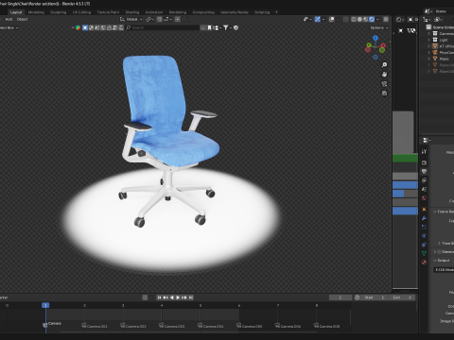Open the viewport Add menu

point(9,19)
